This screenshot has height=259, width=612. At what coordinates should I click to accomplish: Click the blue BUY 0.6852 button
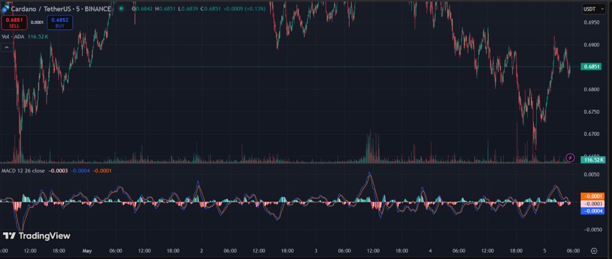click(x=60, y=23)
